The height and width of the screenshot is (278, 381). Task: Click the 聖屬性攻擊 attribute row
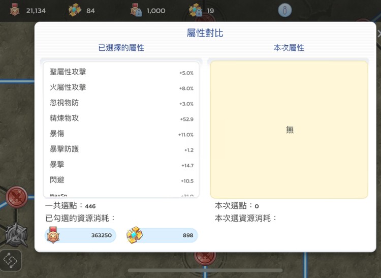pos(121,72)
